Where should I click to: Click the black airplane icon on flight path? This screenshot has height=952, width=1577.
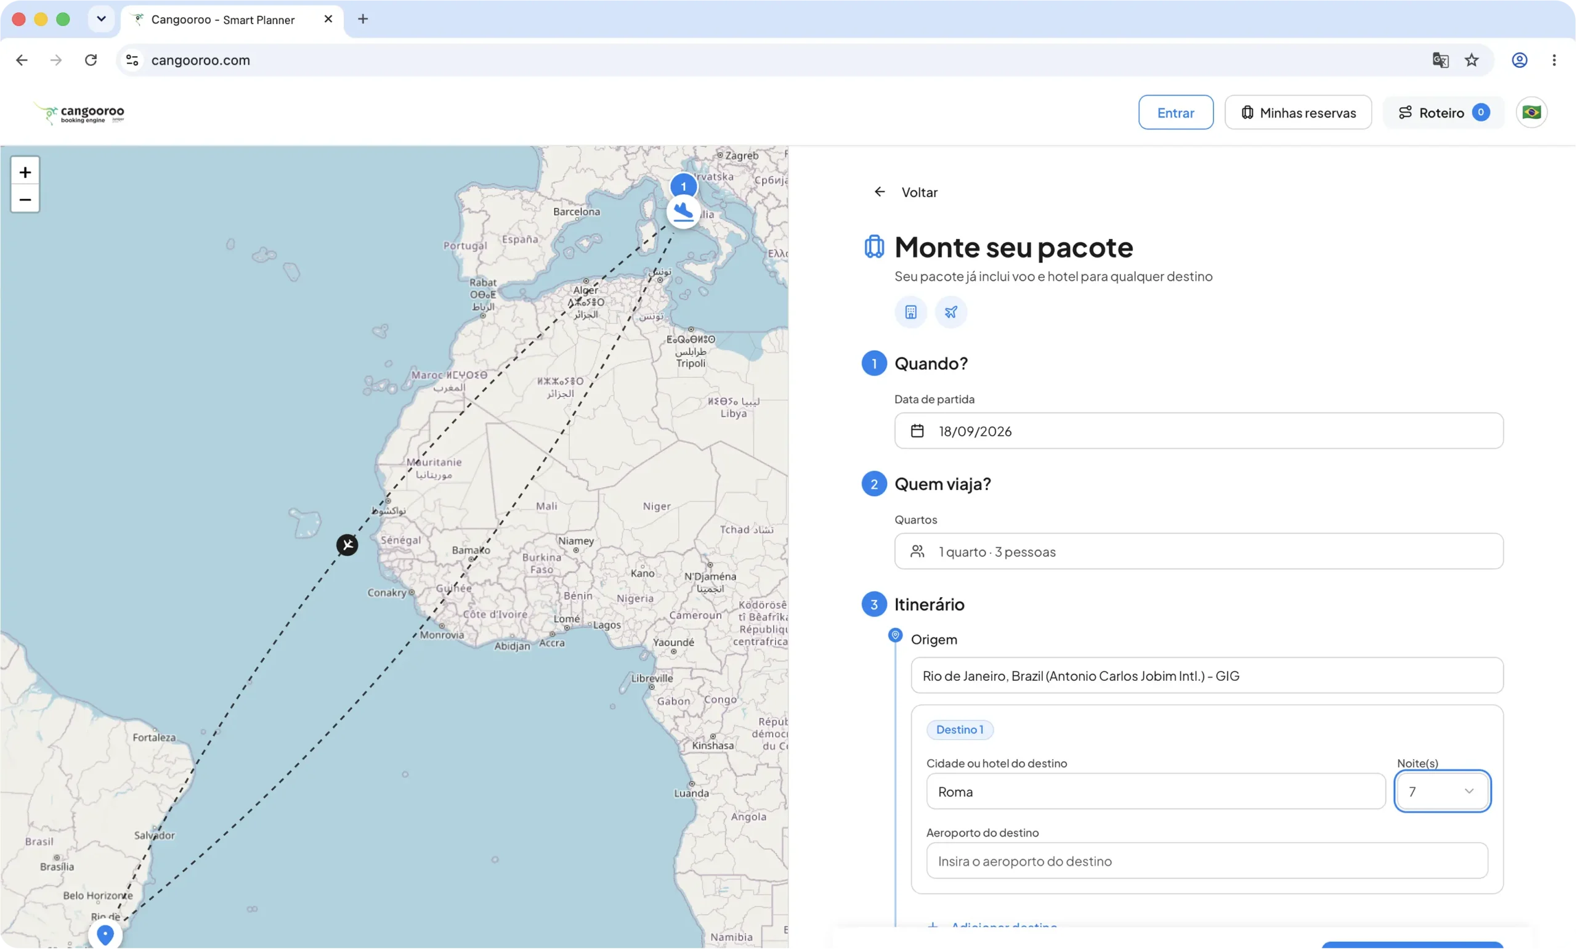coord(347,545)
